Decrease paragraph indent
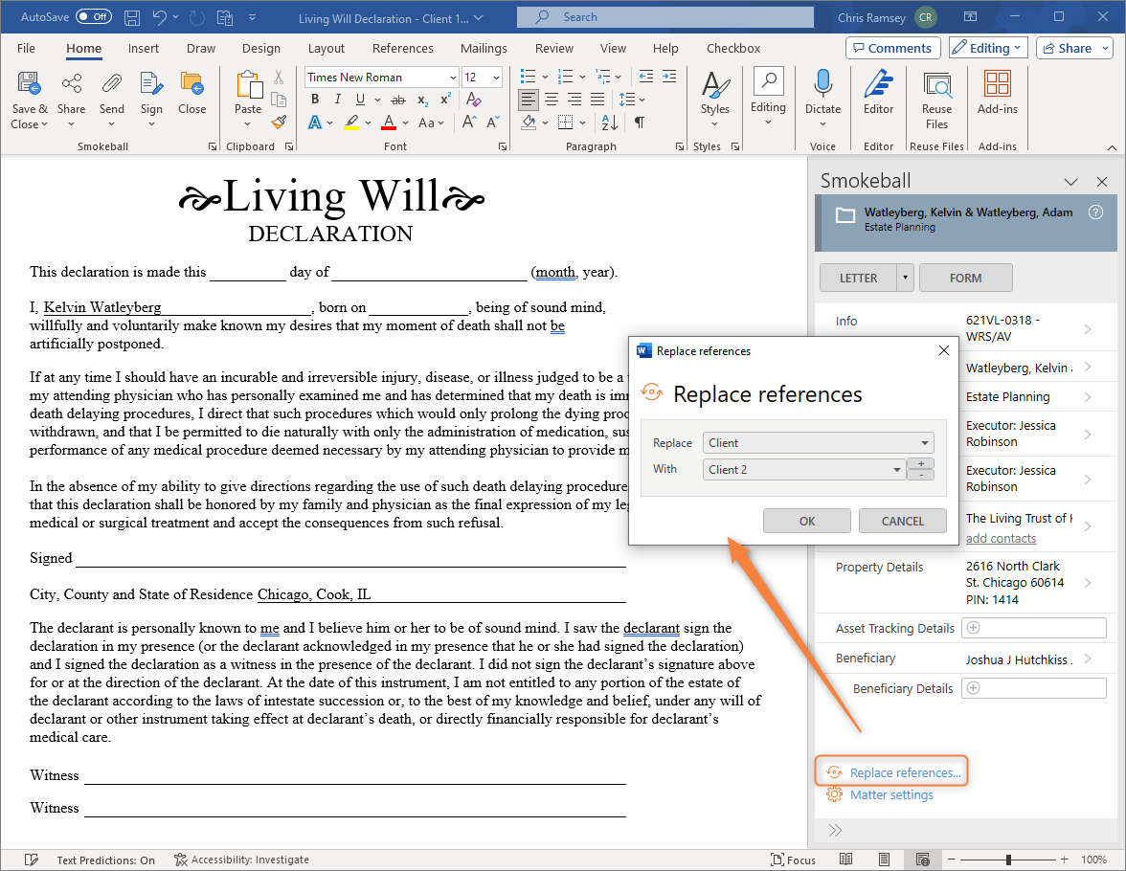1126x871 pixels. pos(646,77)
